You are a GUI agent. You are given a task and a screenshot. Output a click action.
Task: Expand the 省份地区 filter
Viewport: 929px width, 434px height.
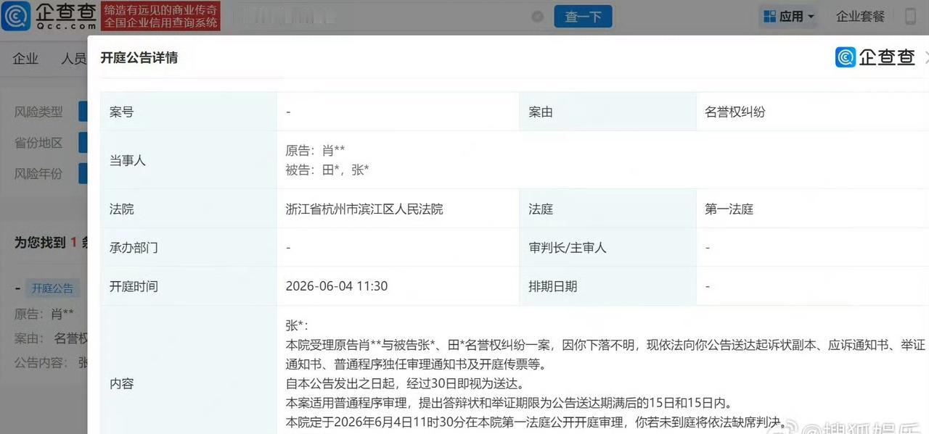point(38,143)
